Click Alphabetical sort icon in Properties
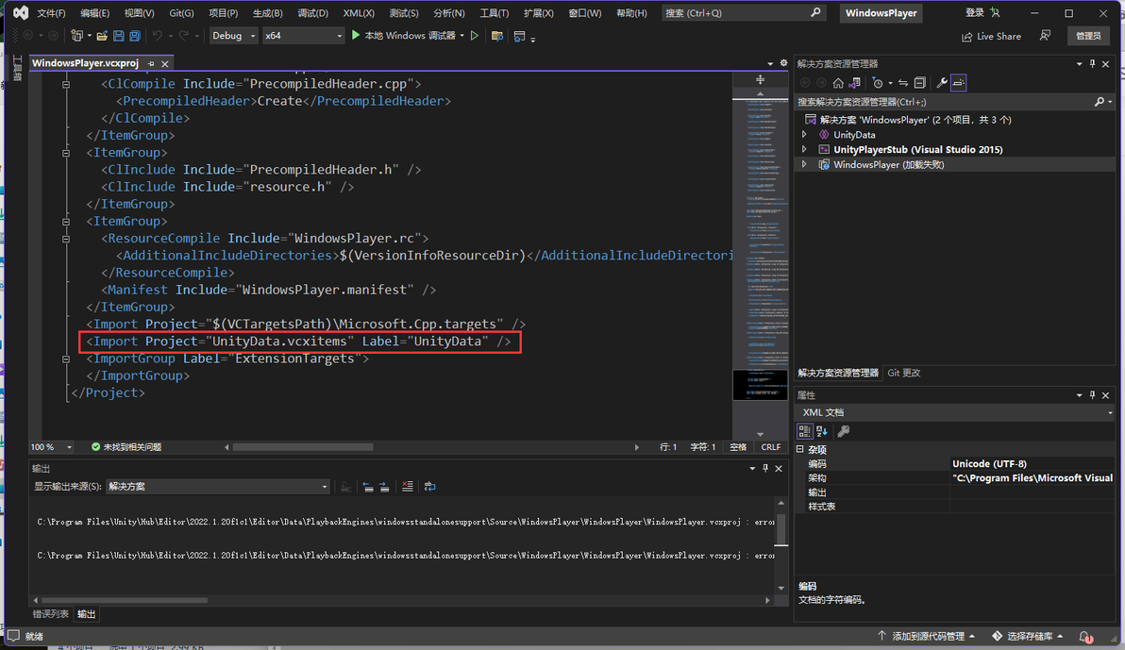 (822, 431)
